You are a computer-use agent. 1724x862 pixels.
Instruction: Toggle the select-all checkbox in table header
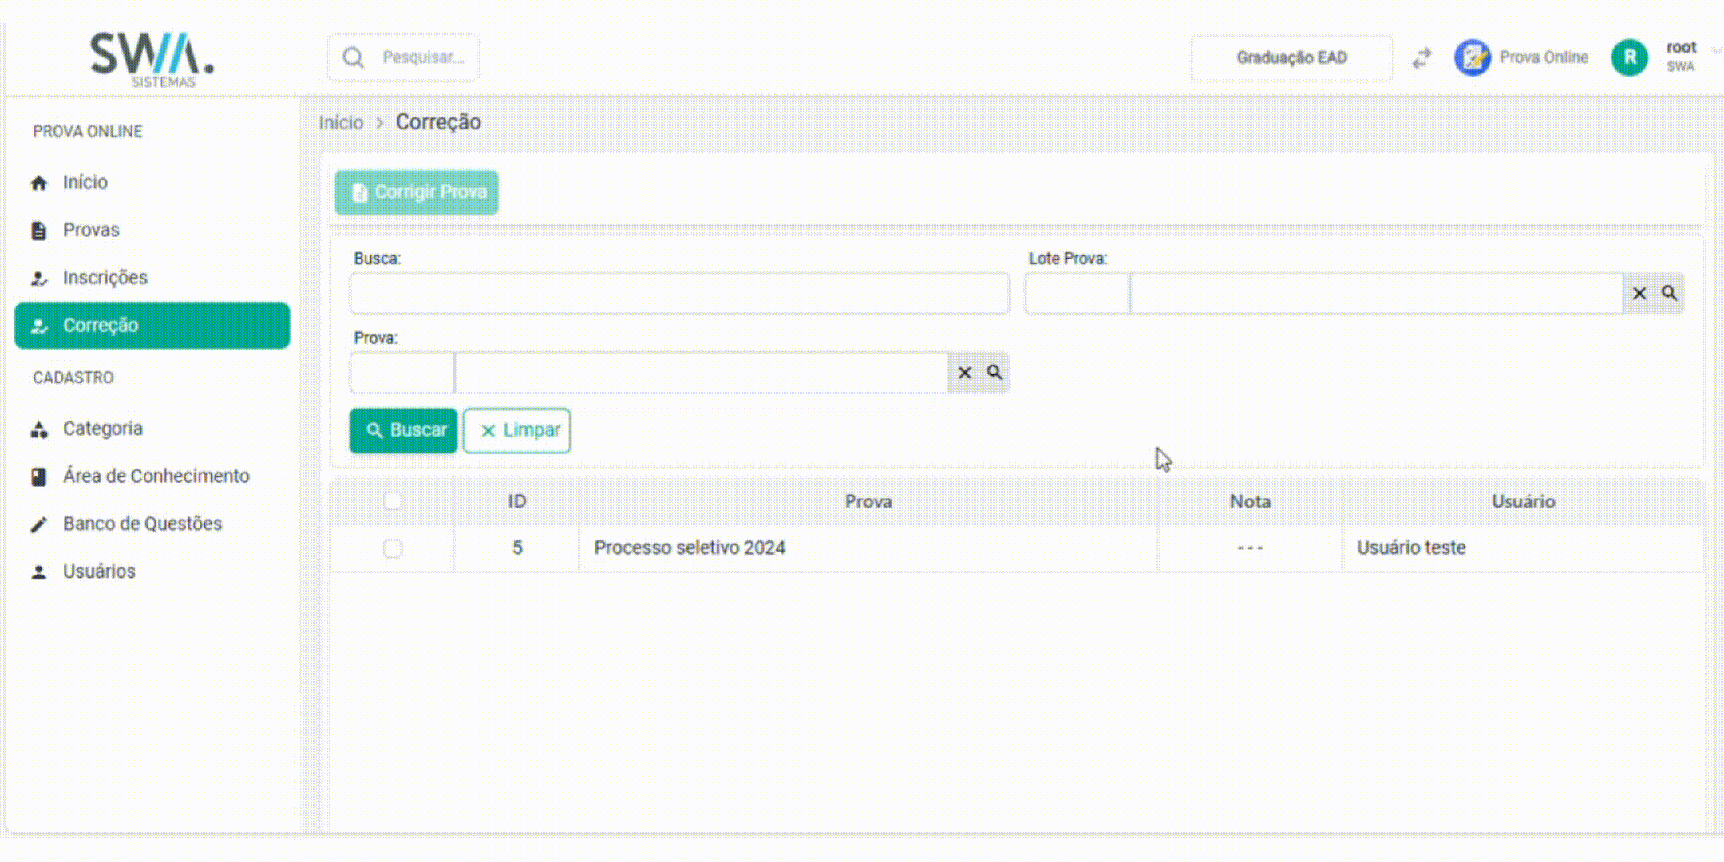pos(392,501)
